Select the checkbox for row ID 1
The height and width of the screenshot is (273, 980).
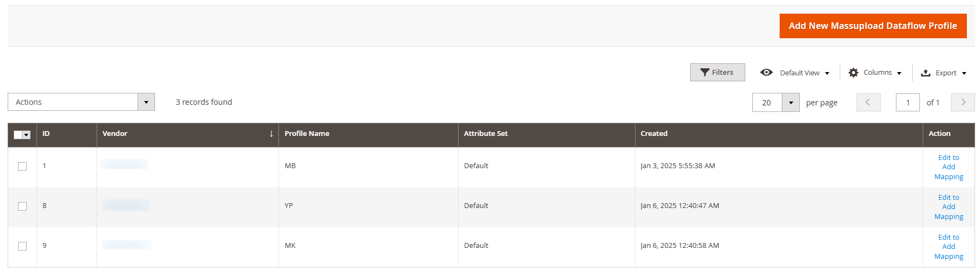(x=22, y=167)
